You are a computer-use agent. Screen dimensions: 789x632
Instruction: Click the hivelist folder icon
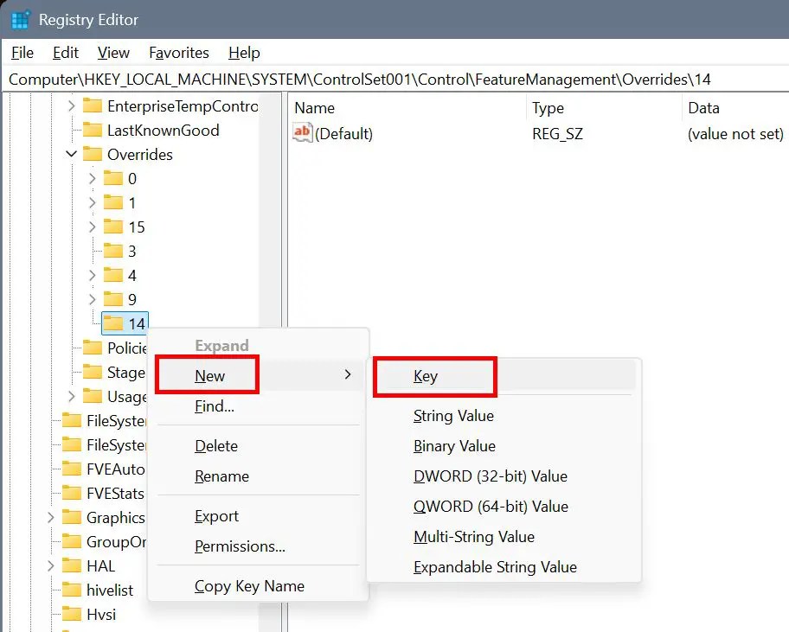(72, 590)
